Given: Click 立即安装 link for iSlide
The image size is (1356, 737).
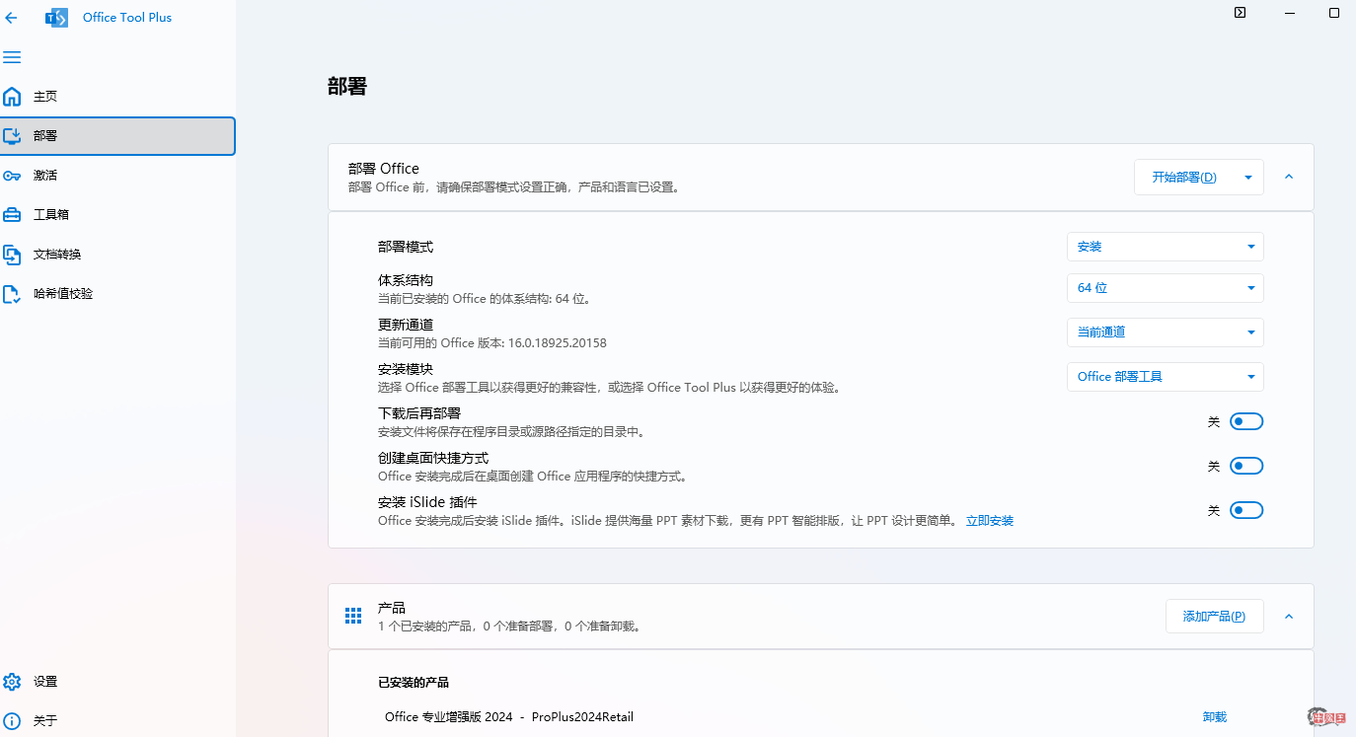Looking at the screenshot, I should tap(989, 520).
